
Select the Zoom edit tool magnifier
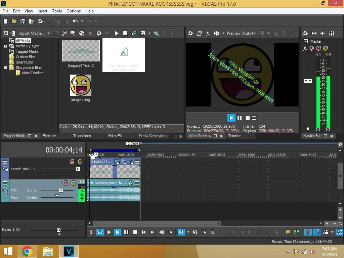tap(212, 232)
